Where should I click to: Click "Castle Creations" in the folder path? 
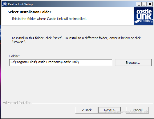[x=48, y=62]
